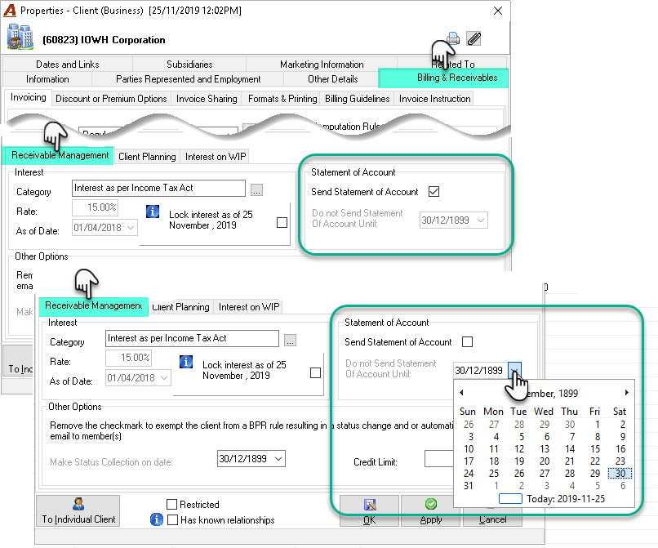Open the Make Status Collection on date dropdown

(x=278, y=458)
